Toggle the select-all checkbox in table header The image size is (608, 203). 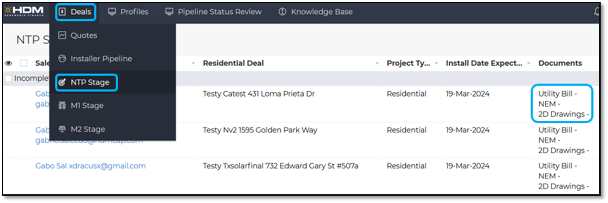pyautogui.click(x=24, y=63)
